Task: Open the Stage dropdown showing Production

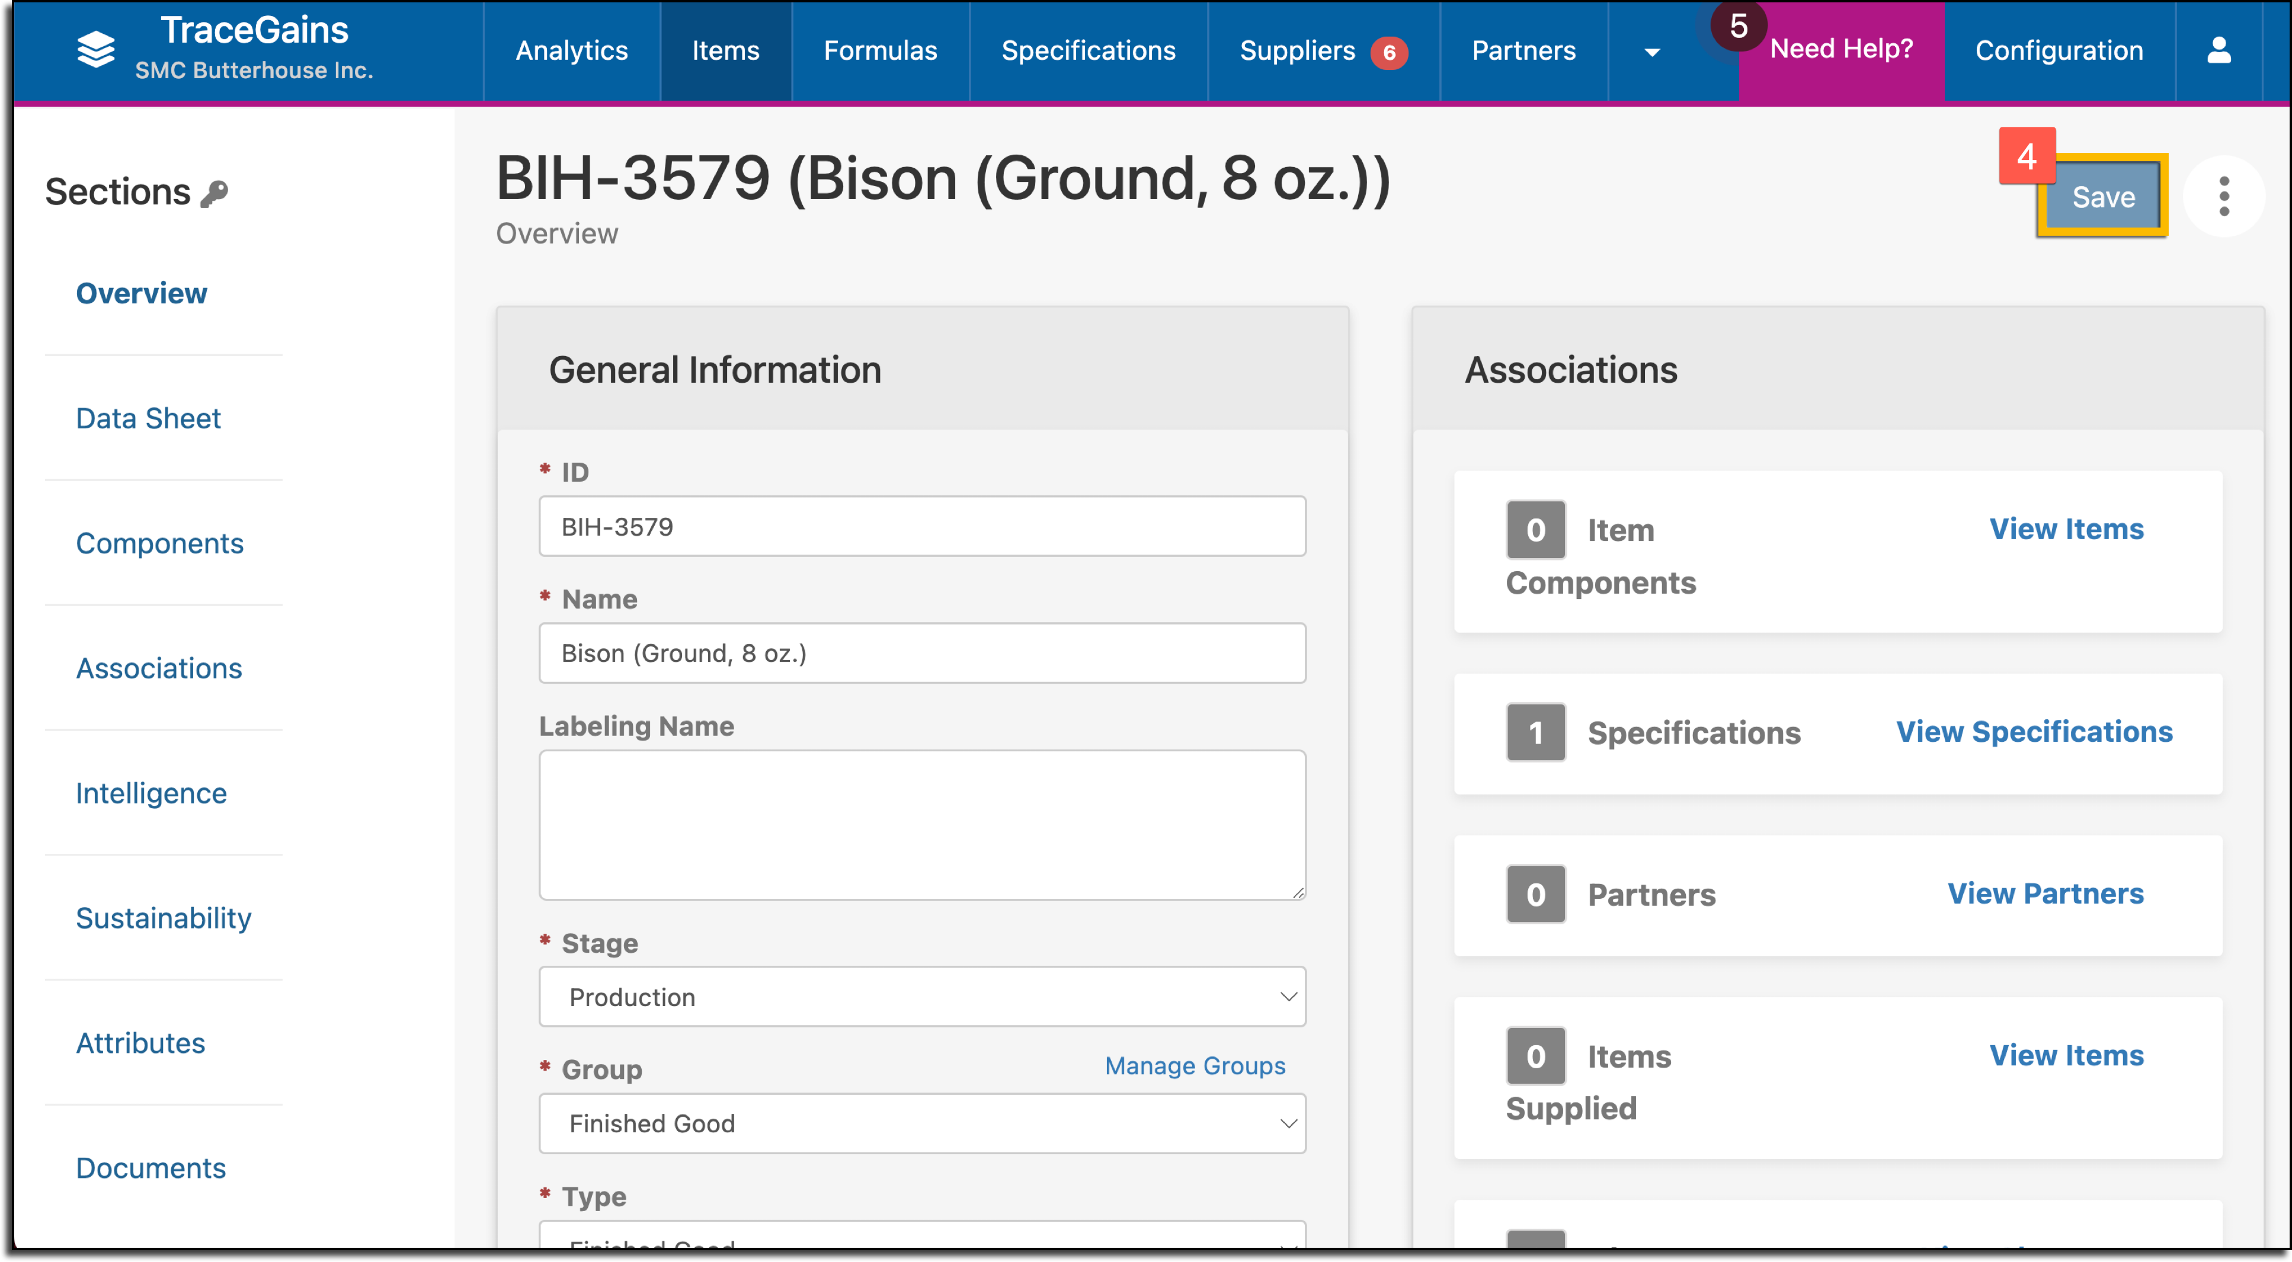Action: click(922, 997)
